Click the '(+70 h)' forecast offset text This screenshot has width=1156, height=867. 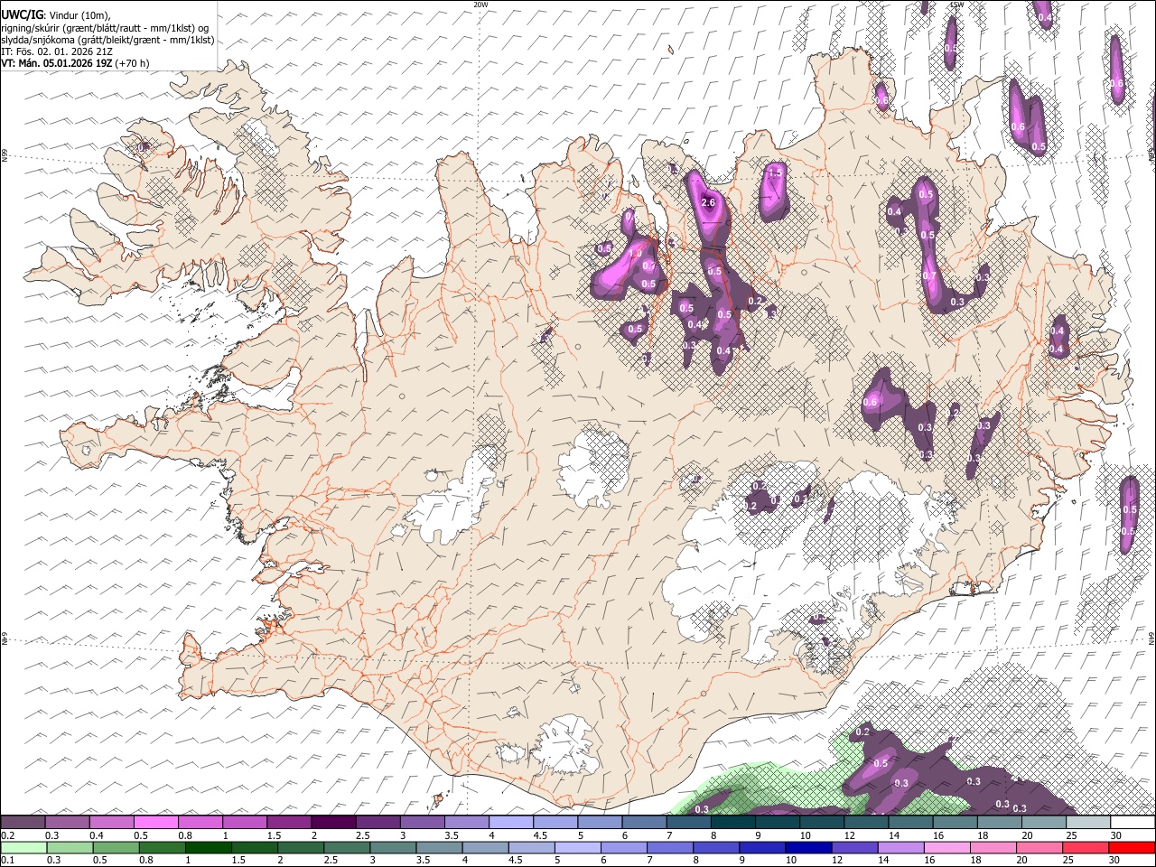pyautogui.click(x=133, y=63)
